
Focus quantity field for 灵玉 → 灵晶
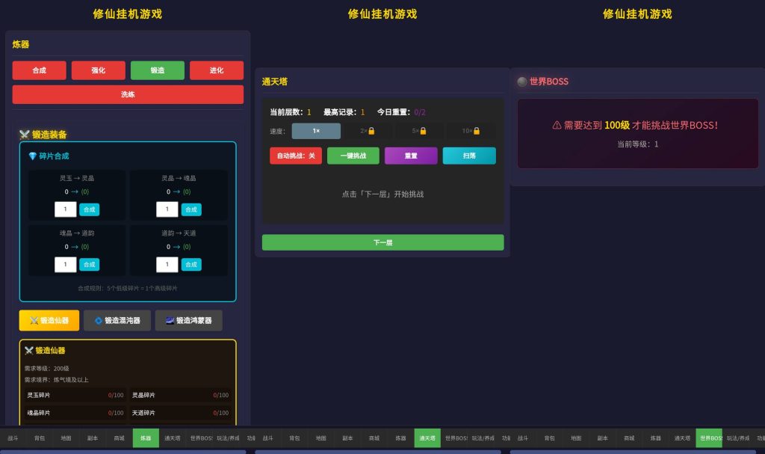click(x=66, y=209)
